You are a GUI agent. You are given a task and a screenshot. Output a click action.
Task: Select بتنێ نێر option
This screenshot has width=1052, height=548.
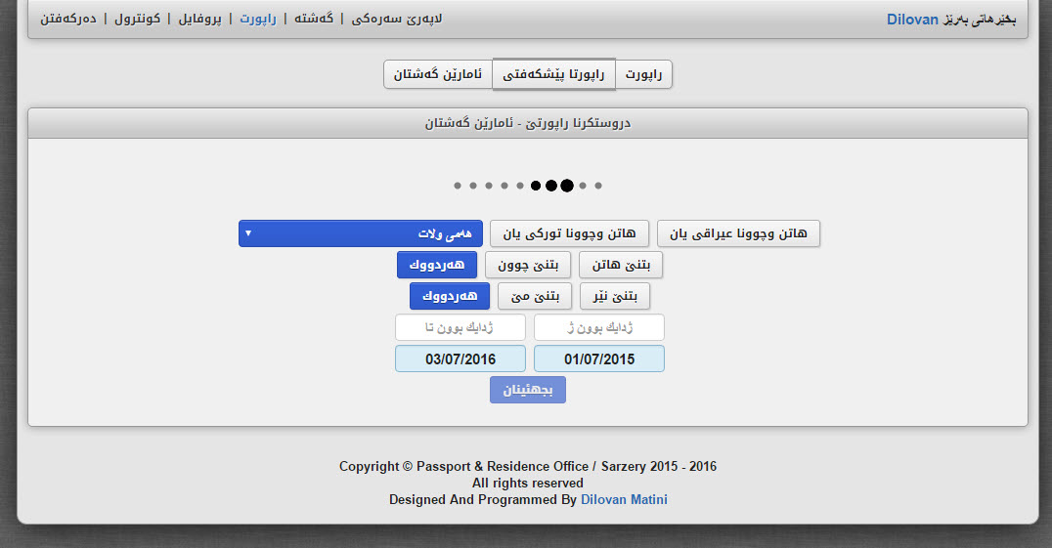tap(615, 296)
